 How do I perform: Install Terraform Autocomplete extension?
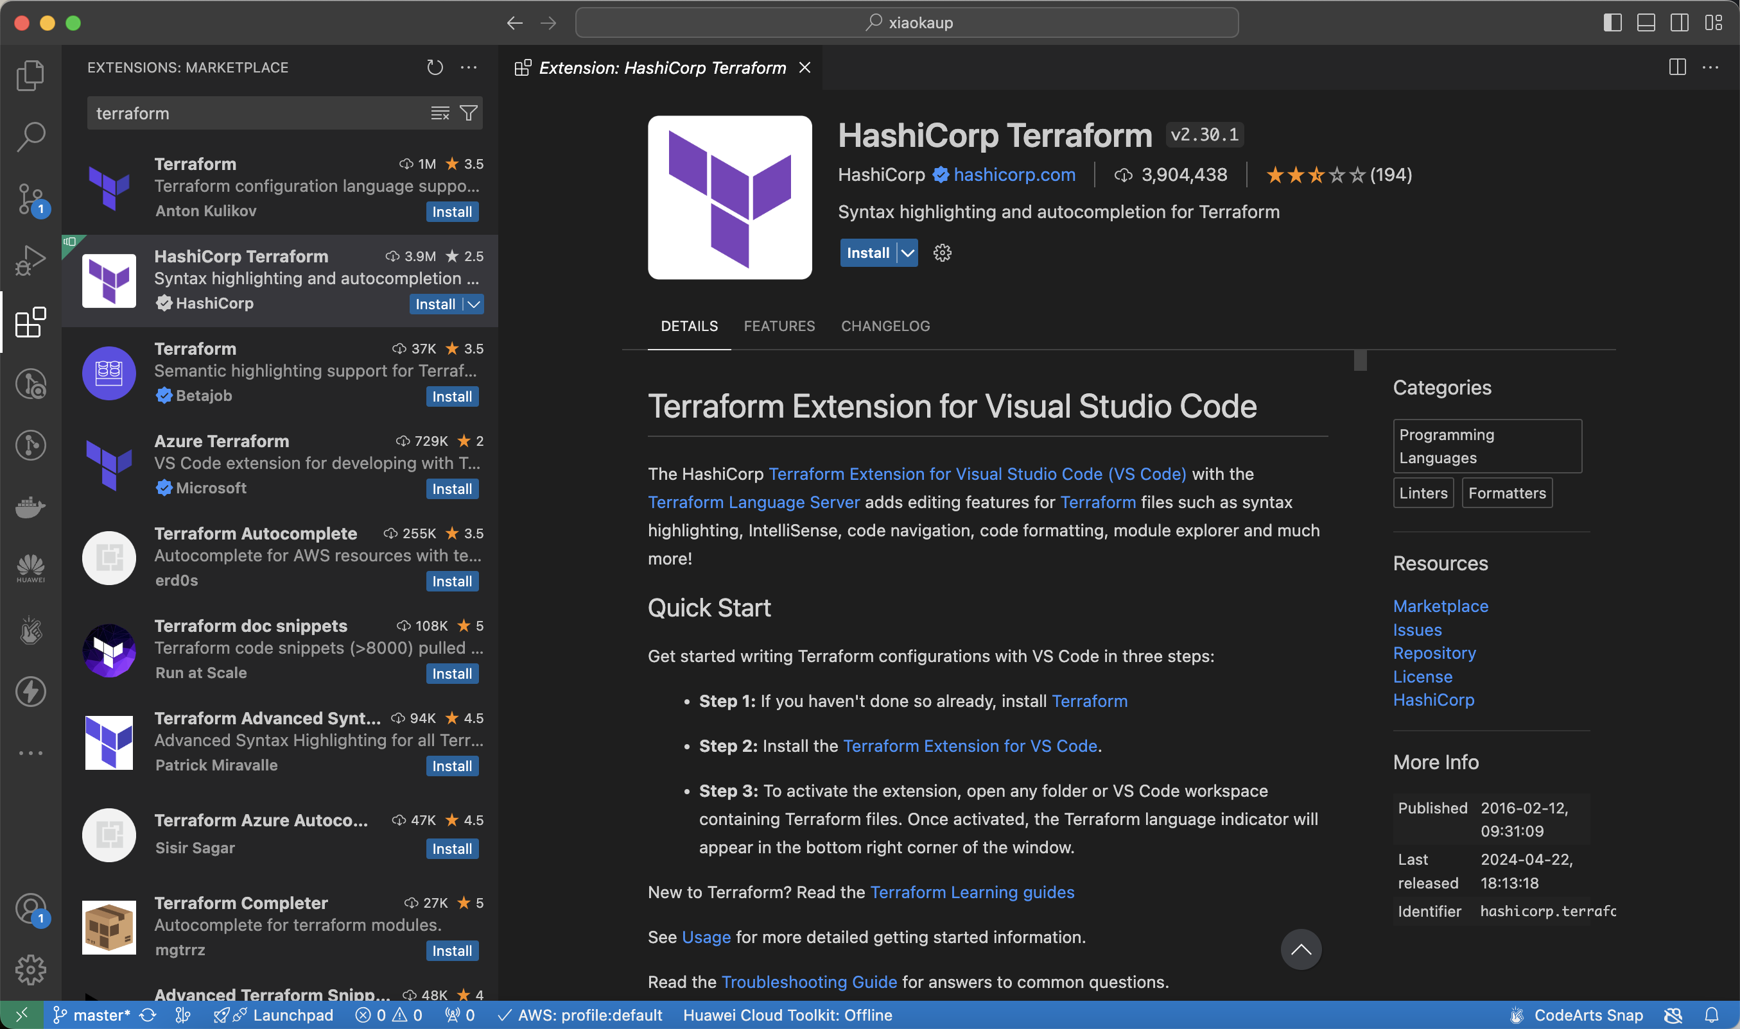(x=451, y=581)
